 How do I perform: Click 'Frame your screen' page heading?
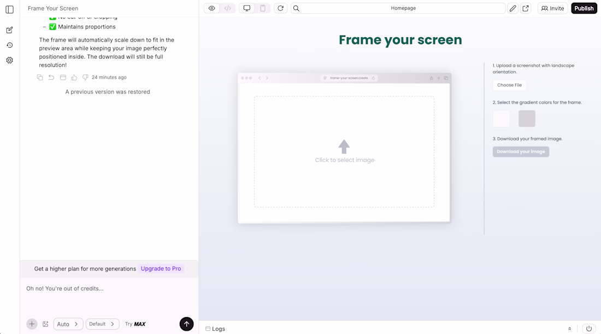400,40
